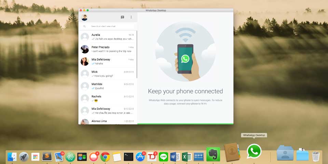Image resolution: width=328 pixels, height=164 pixels.
Task: Close the WhatsApp Desktop window
Action: coord(81,10)
